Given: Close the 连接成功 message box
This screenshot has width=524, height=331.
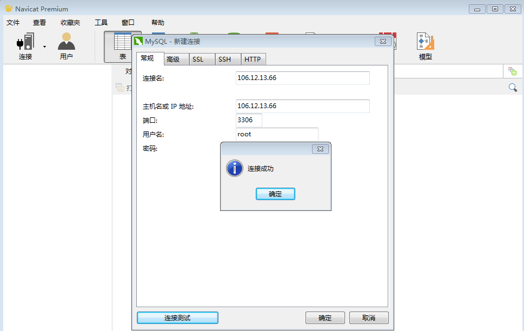Looking at the screenshot, I should pyautogui.click(x=320, y=149).
